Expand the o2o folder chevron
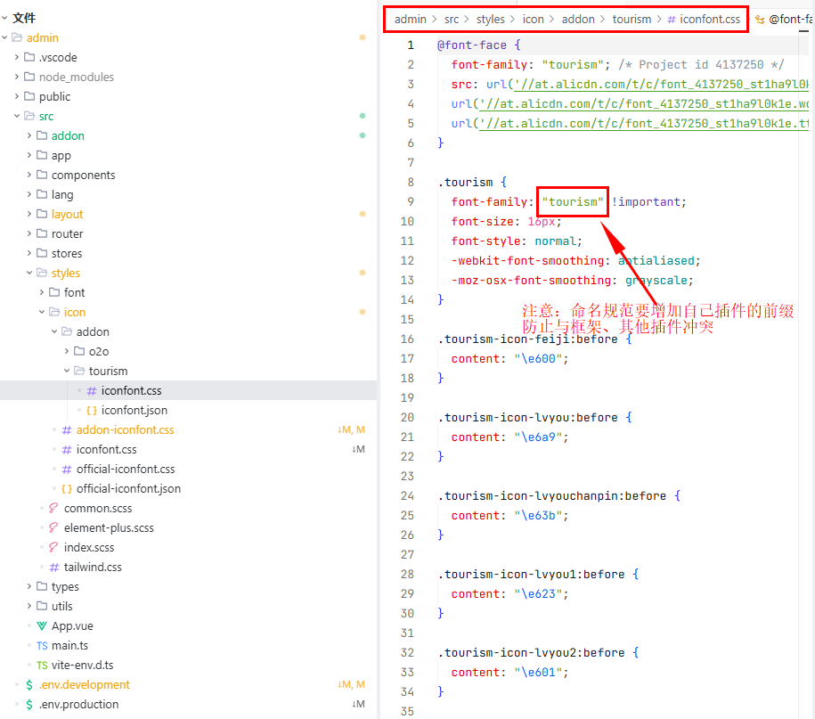This screenshot has height=719, width=815. [67, 352]
